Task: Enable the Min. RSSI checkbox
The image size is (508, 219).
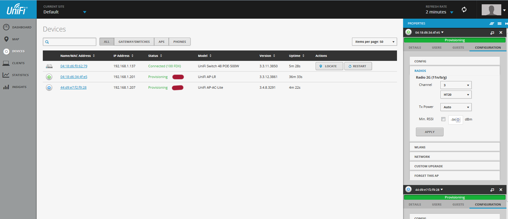Action: click(443, 119)
